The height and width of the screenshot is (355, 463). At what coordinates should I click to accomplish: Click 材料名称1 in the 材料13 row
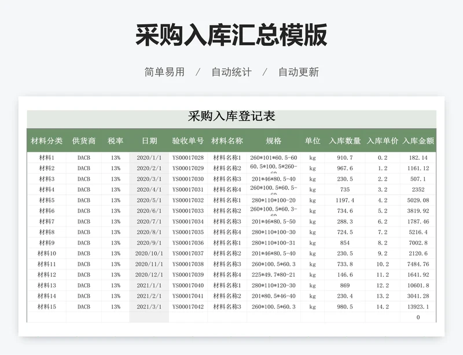tap(227, 286)
